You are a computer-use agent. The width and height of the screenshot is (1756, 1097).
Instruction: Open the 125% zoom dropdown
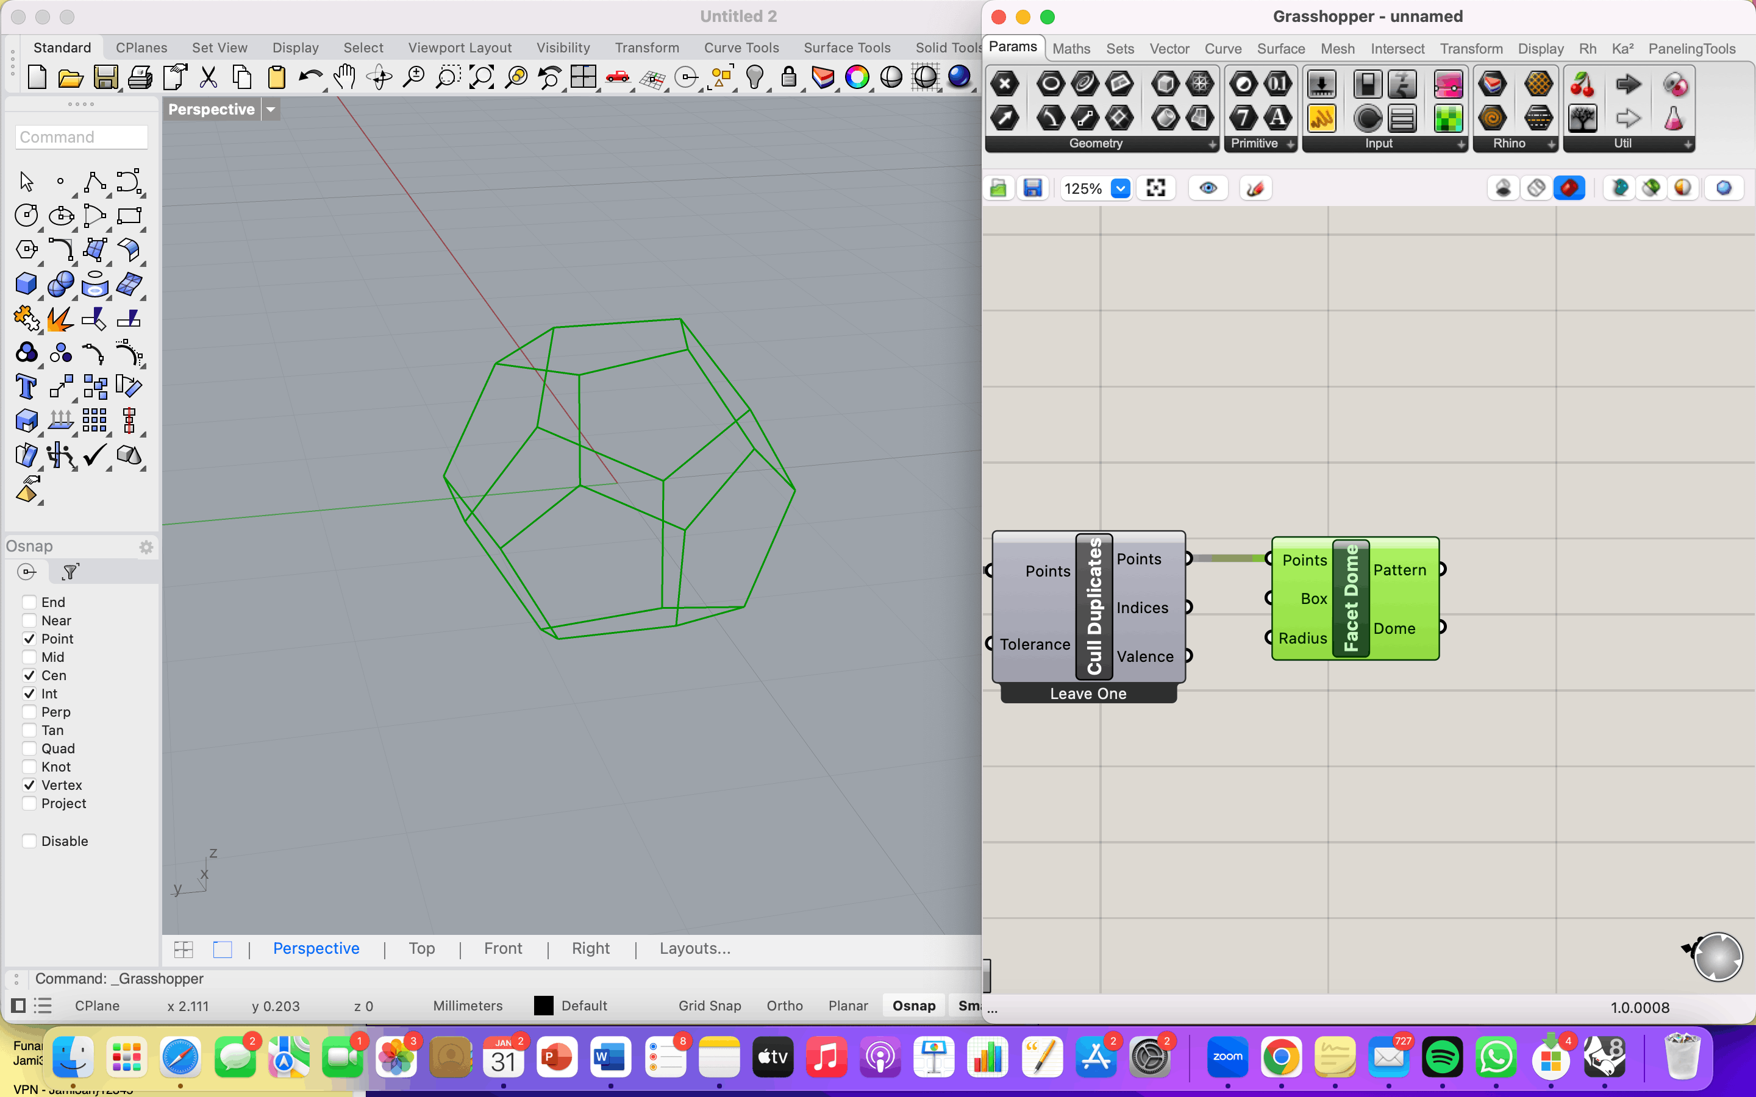click(x=1120, y=189)
